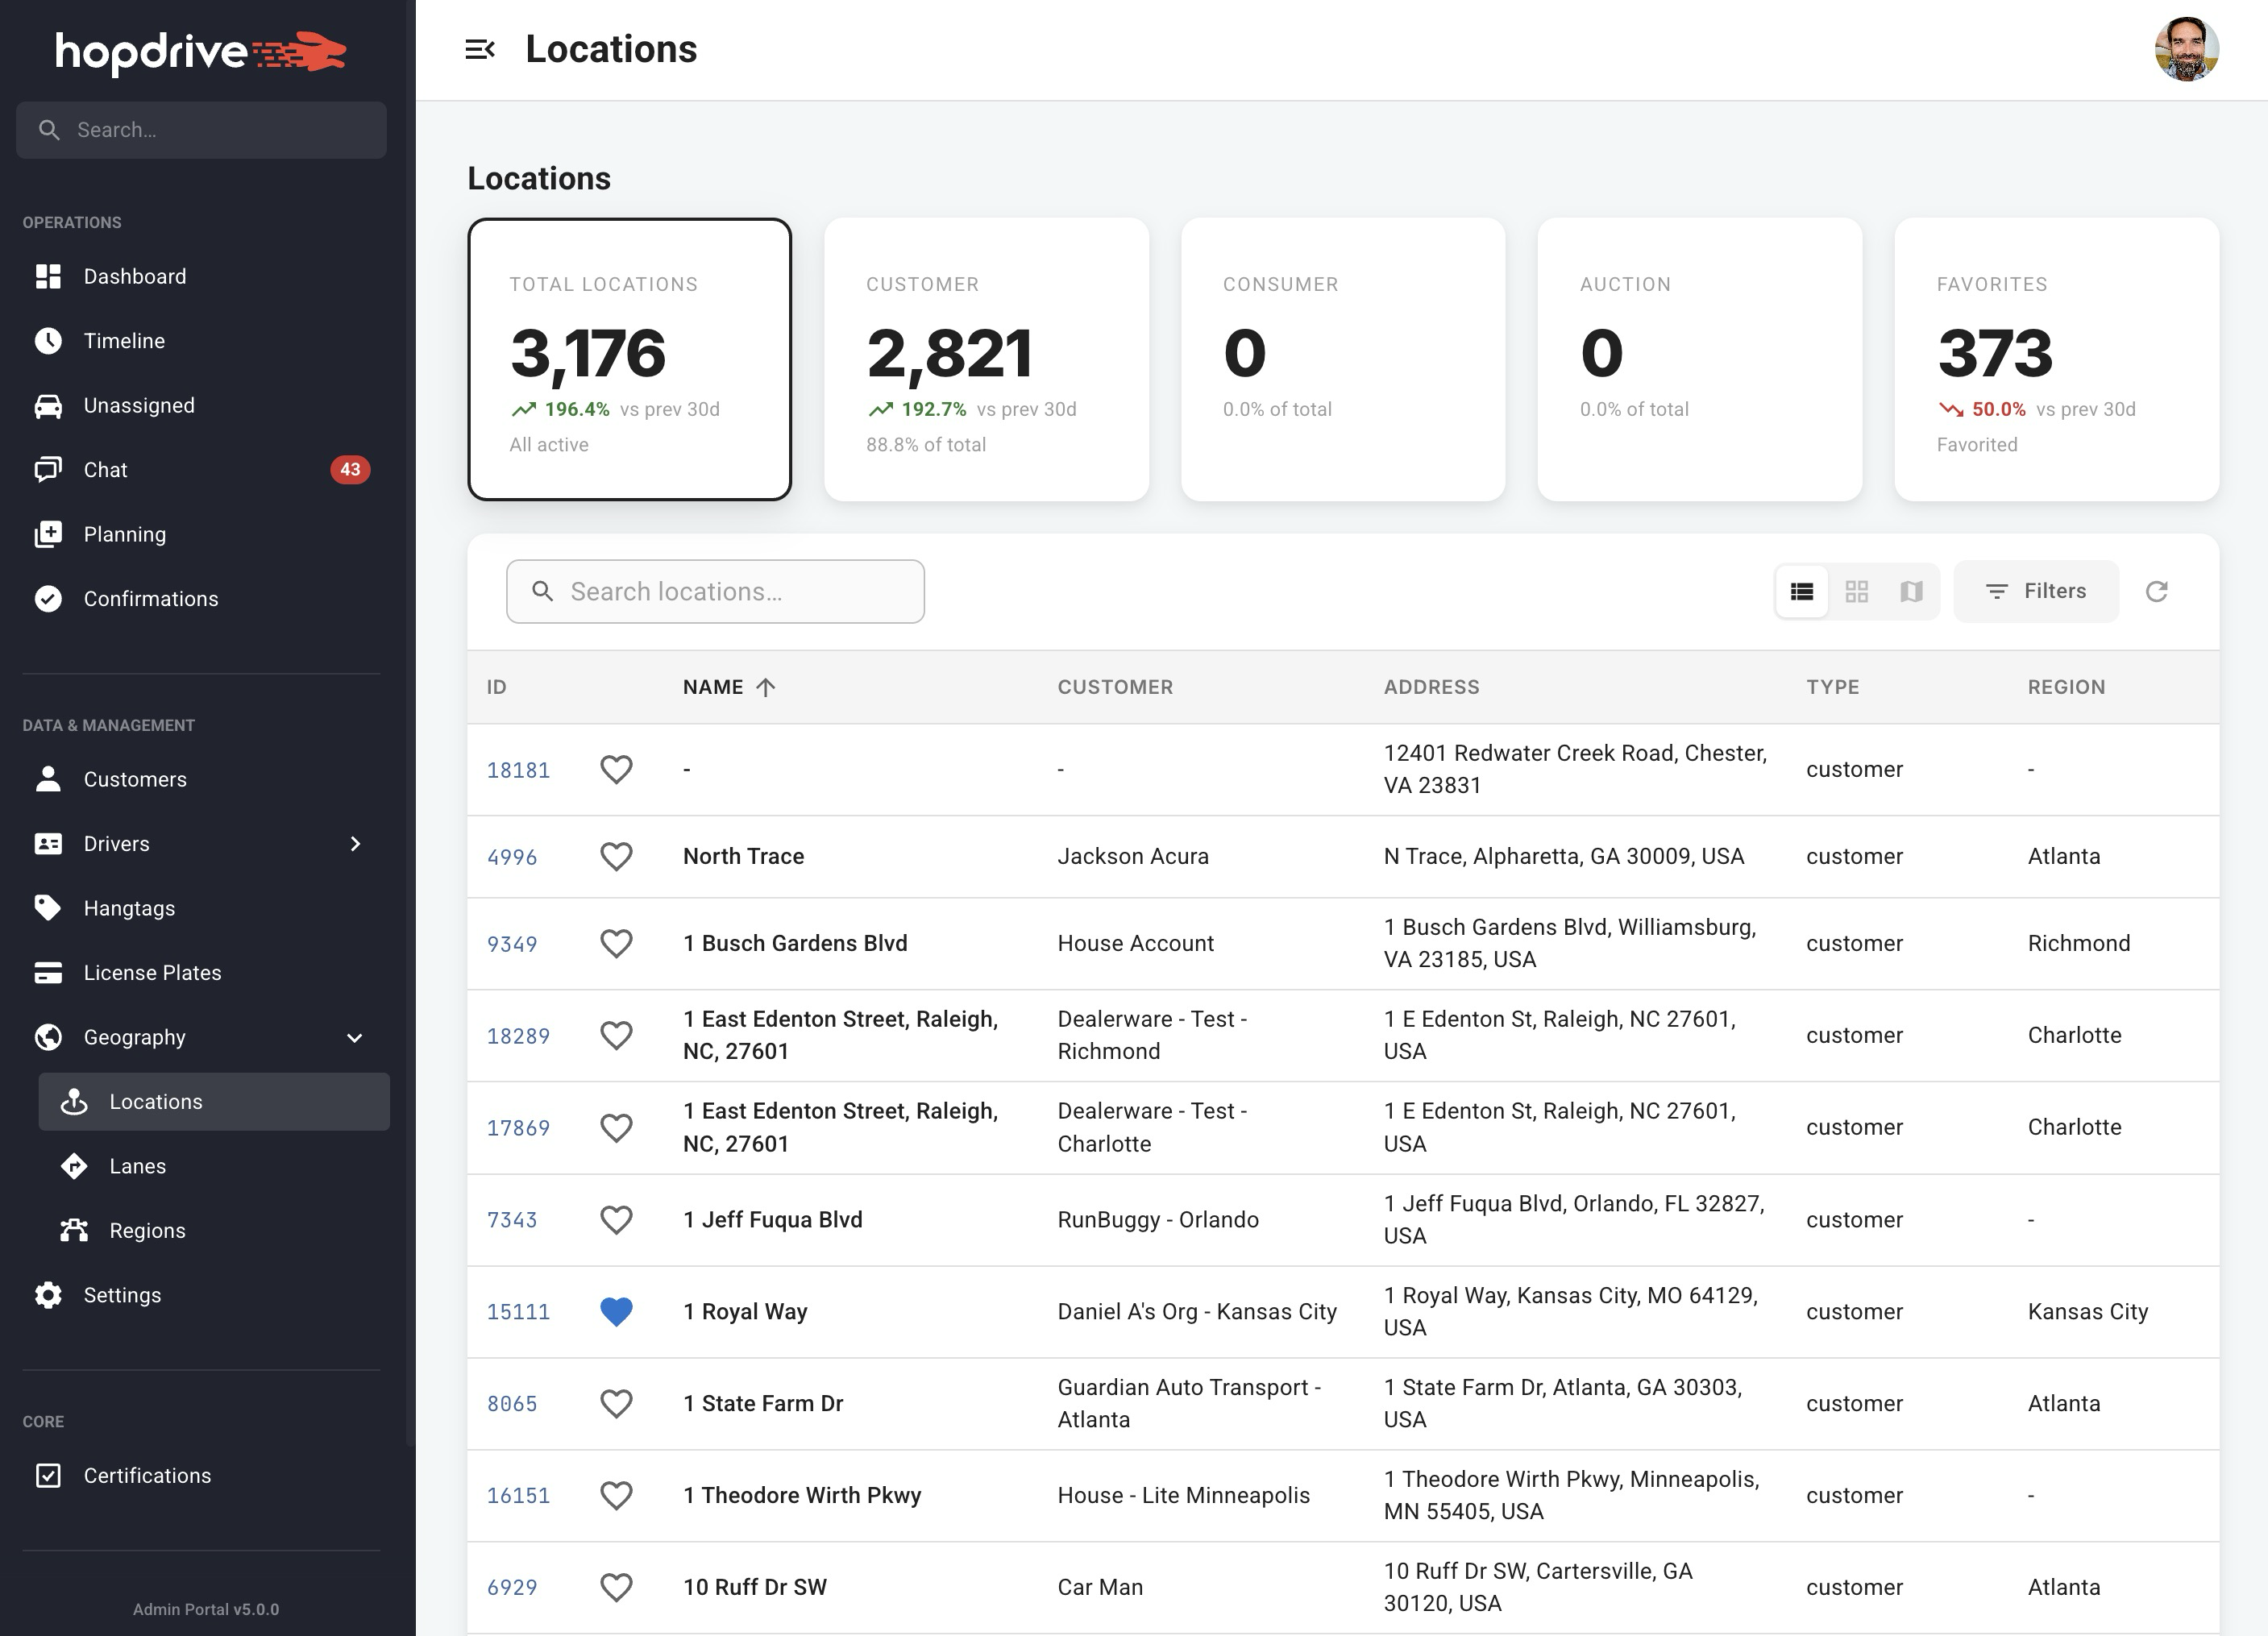This screenshot has width=2268, height=1636.
Task: Open Unassigned from the sidebar
Action: click(139, 405)
